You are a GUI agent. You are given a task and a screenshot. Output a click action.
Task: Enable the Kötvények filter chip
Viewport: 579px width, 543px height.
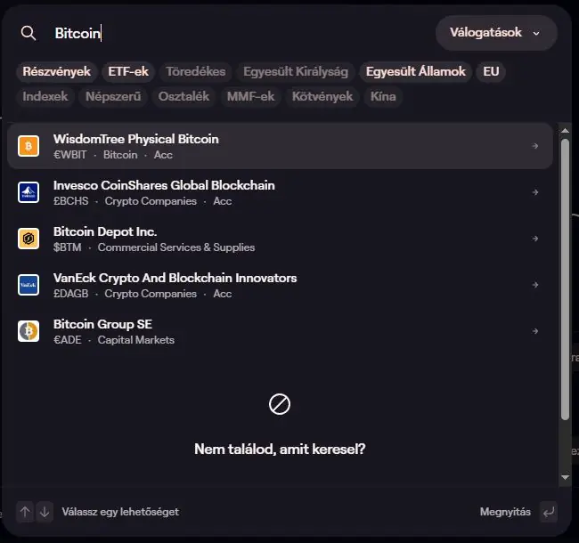click(x=322, y=97)
